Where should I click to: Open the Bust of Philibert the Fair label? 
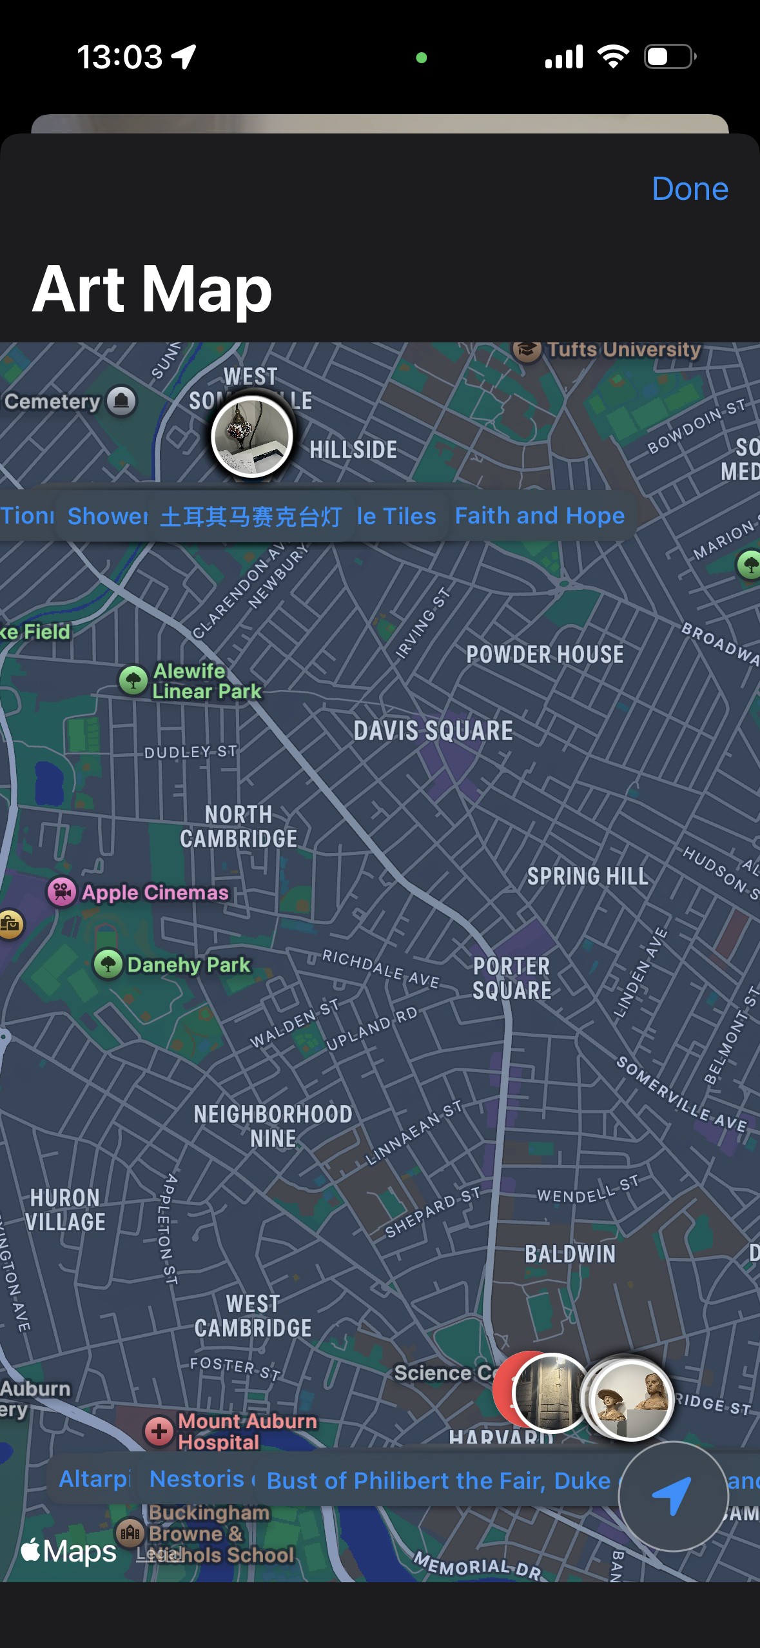coord(438,1480)
